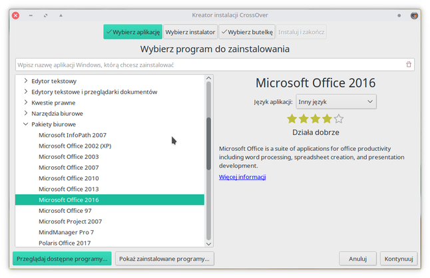The image size is (430, 278).
Task: Switch to Wybierz aplikację tab
Action: click(x=132, y=32)
